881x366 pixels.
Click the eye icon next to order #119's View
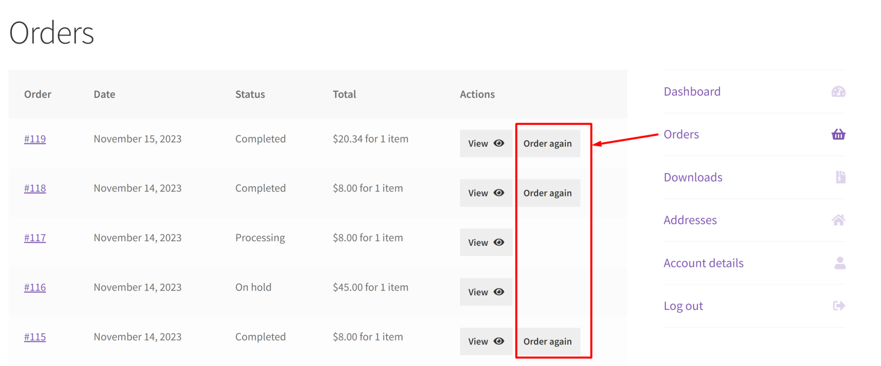coord(500,143)
